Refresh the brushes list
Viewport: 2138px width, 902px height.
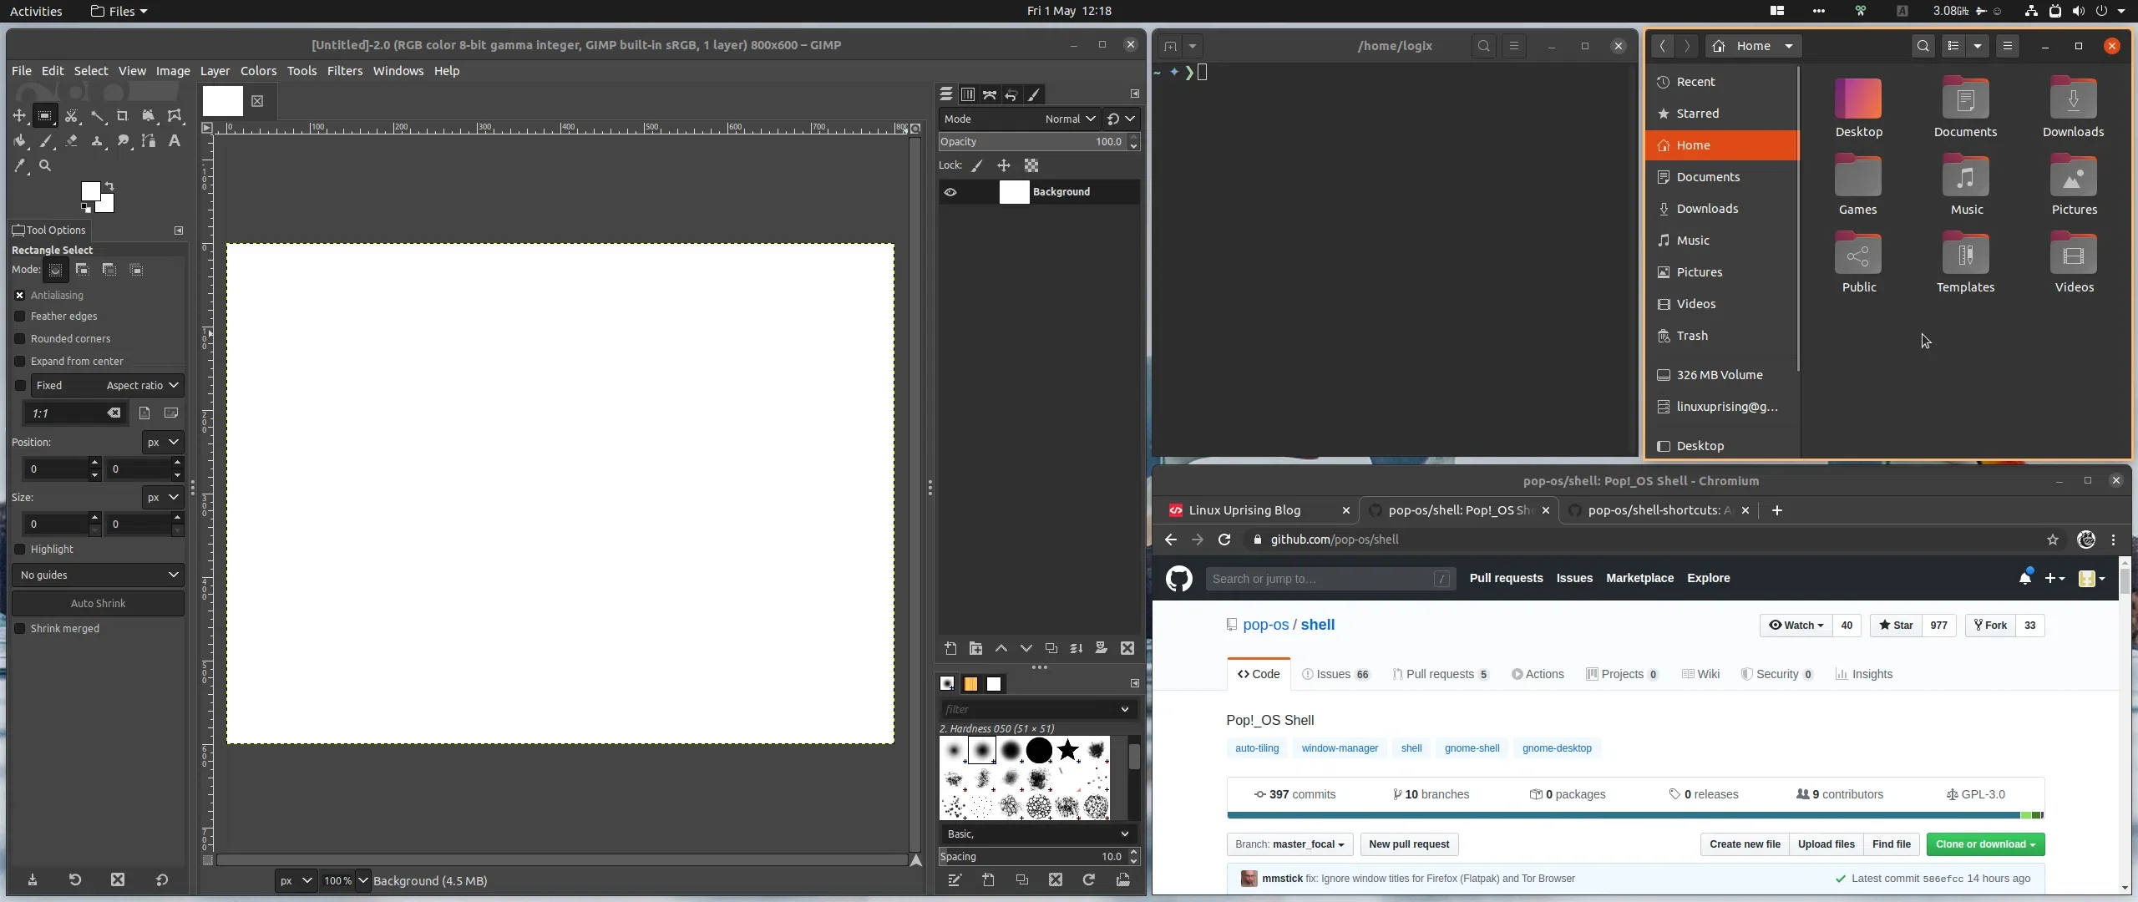pos(1088,879)
